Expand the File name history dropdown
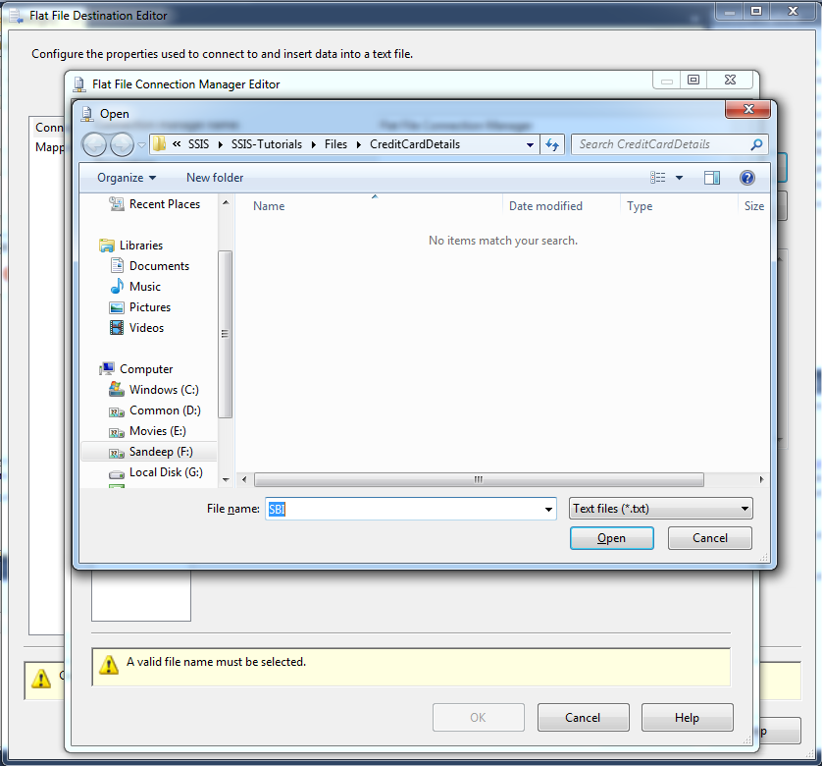The width and height of the screenshot is (822, 766). 548,509
